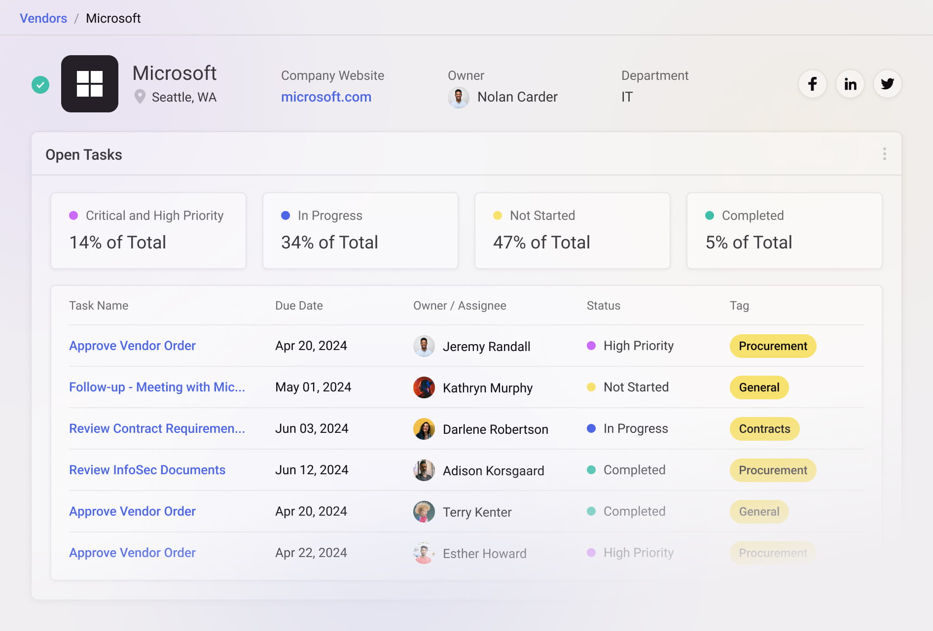The width and height of the screenshot is (933, 631).
Task: Click In Progress status for Darlene Robertson
Action: point(627,428)
